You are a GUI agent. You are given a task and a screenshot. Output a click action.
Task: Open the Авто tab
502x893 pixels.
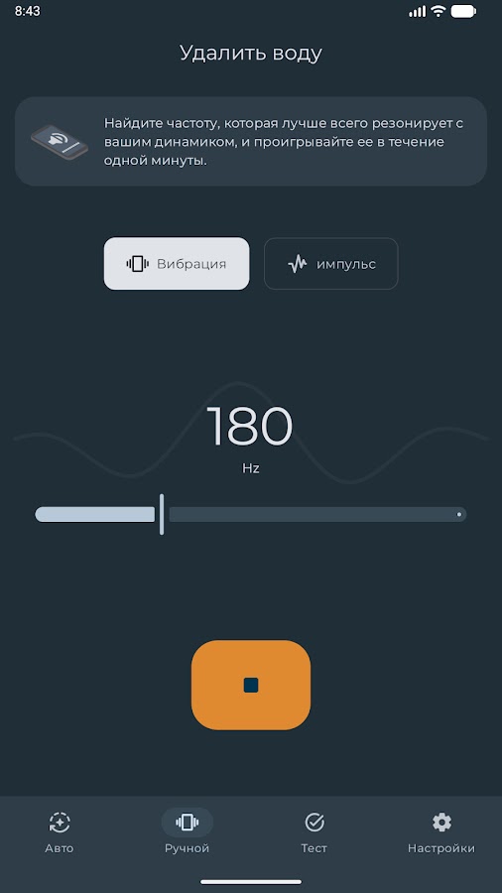(x=60, y=832)
